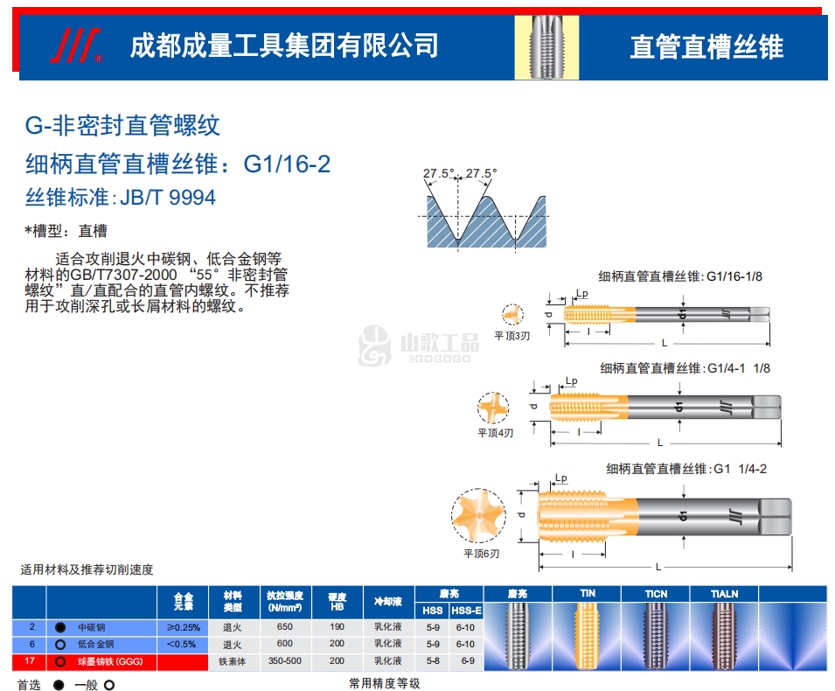Image resolution: width=835 pixels, height=691 pixels.
Task: Click the TIN column header
Action: 588,594
